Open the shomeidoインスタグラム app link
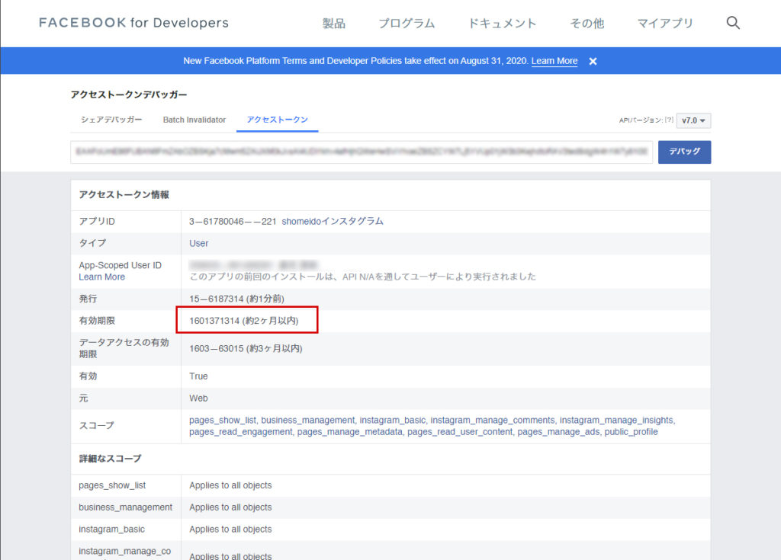The height and width of the screenshot is (560, 781). point(333,221)
